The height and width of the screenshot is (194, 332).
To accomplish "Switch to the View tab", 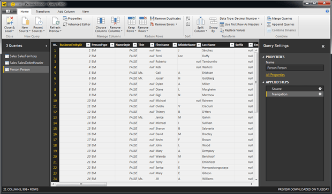I will click(x=85, y=12).
